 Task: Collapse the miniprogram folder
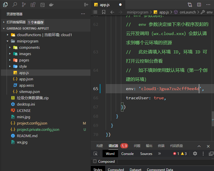[8, 41]
